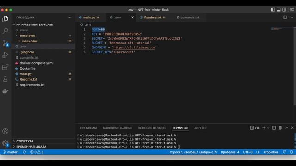The height and width of the screenshot is (166, 296).
Task: Open the Manage settings gear
Action: 5,143
